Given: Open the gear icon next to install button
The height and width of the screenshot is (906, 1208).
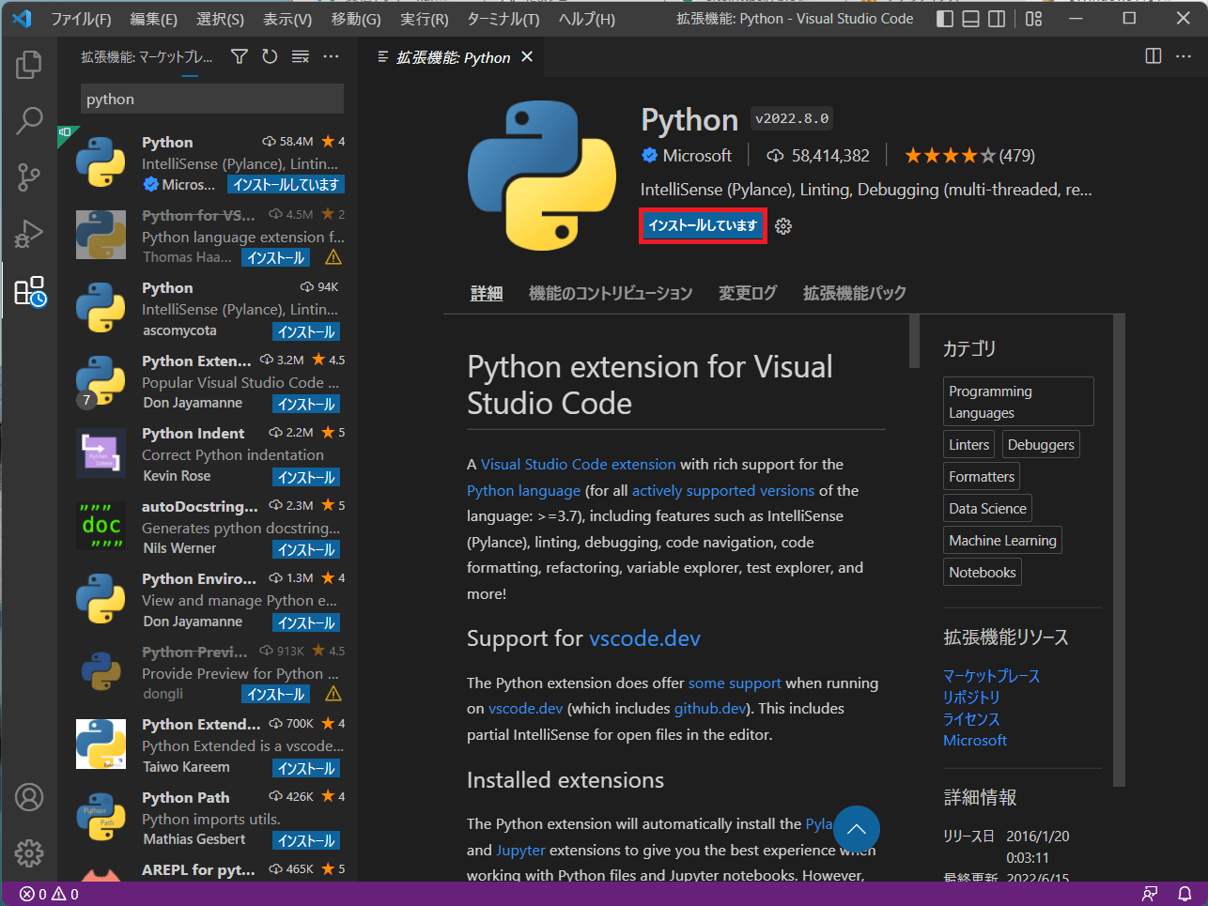Looking at the screenshot, I should pos(782,225).
